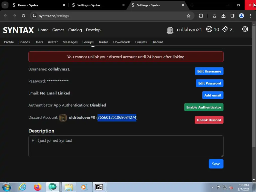Reload the current page

tap(23, 16)
